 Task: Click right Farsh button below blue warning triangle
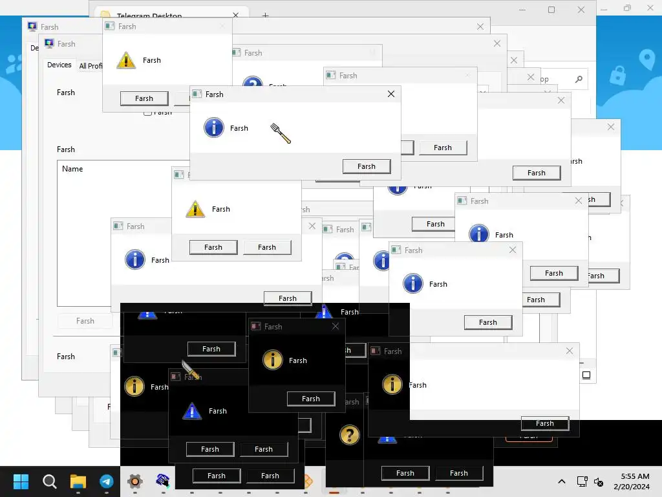[264, 449]
